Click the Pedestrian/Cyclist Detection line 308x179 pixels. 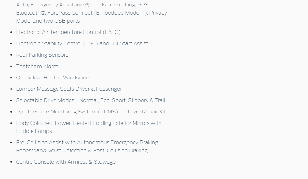[82, 150]
